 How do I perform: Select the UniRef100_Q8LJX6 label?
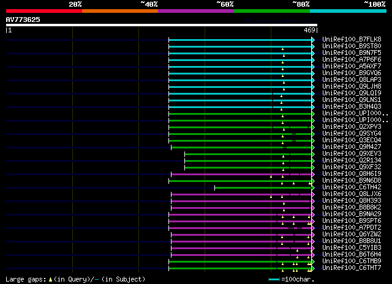coord(352,194)
